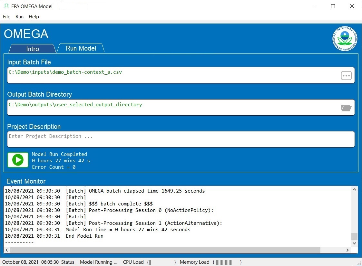Click the Input Batch File path field
The height and width of the screenshot is (266, 362).
point(181,75)
